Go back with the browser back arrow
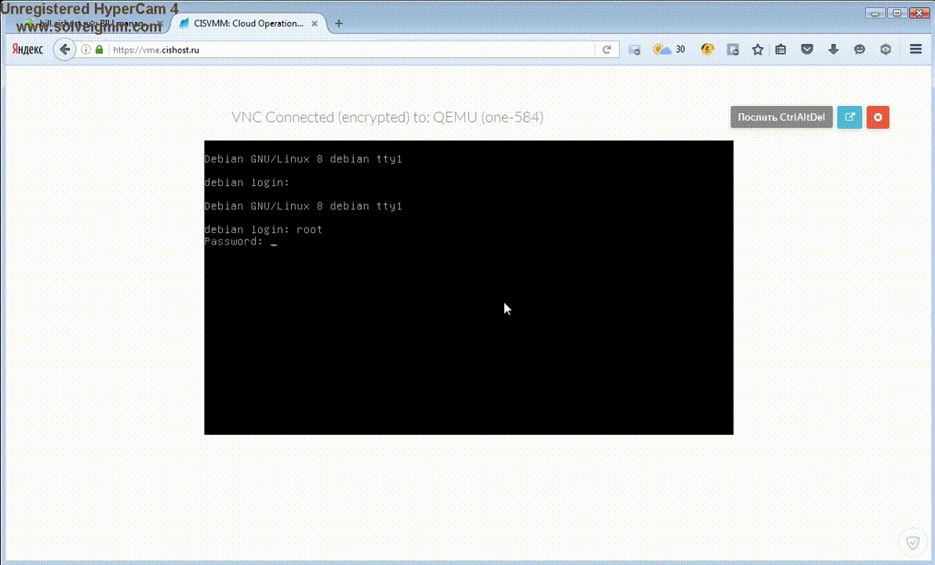This screenshot has width=935, height=565. [x=64, y=49]
